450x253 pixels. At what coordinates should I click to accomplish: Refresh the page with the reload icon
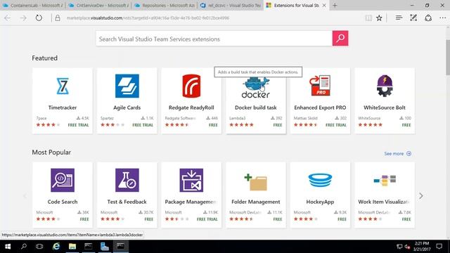coord(39,18)
